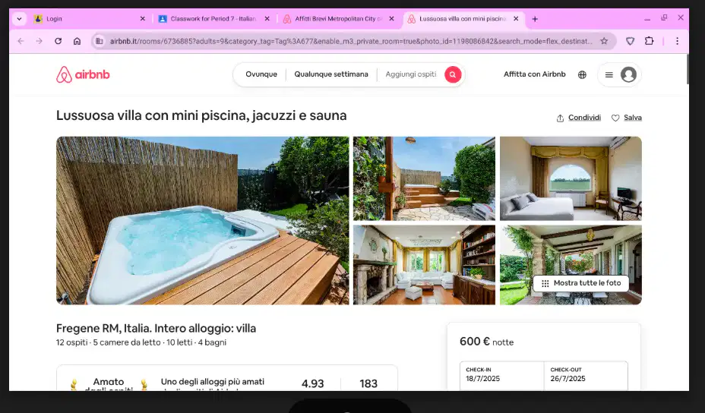Click 12 ospiti · 5 camere details text
The height and width of the screenshot is (413, 705).
141,342
